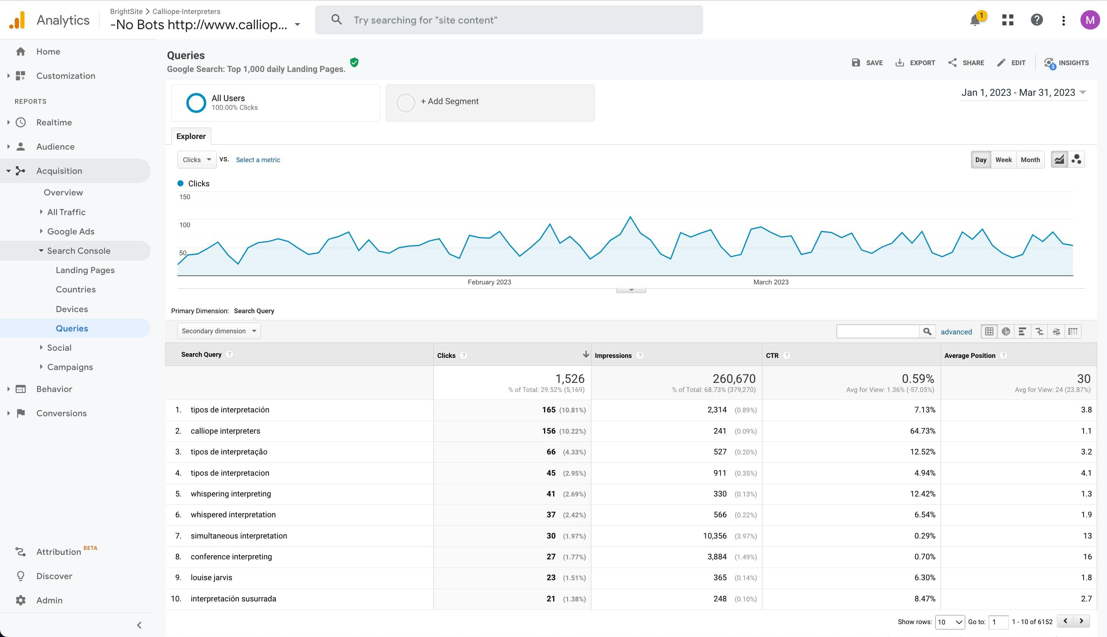
Task: Open the Secondary dimension dropdown
Action: (x=218, y=331)
